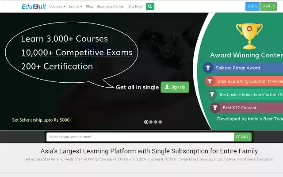The height and width of the screenshot is (177, 283).
Task: Click the Best eLearning Solution Provider banner
Action: click(244, 81)
